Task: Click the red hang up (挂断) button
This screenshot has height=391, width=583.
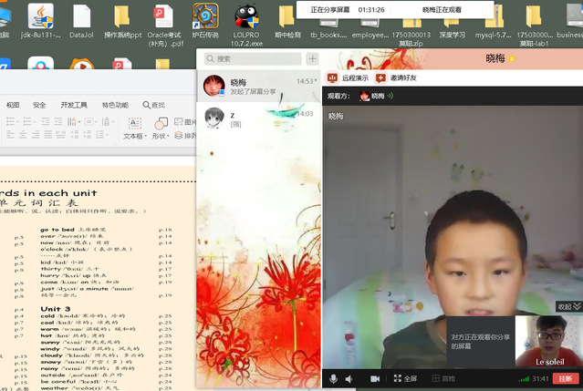Action: 566,378
